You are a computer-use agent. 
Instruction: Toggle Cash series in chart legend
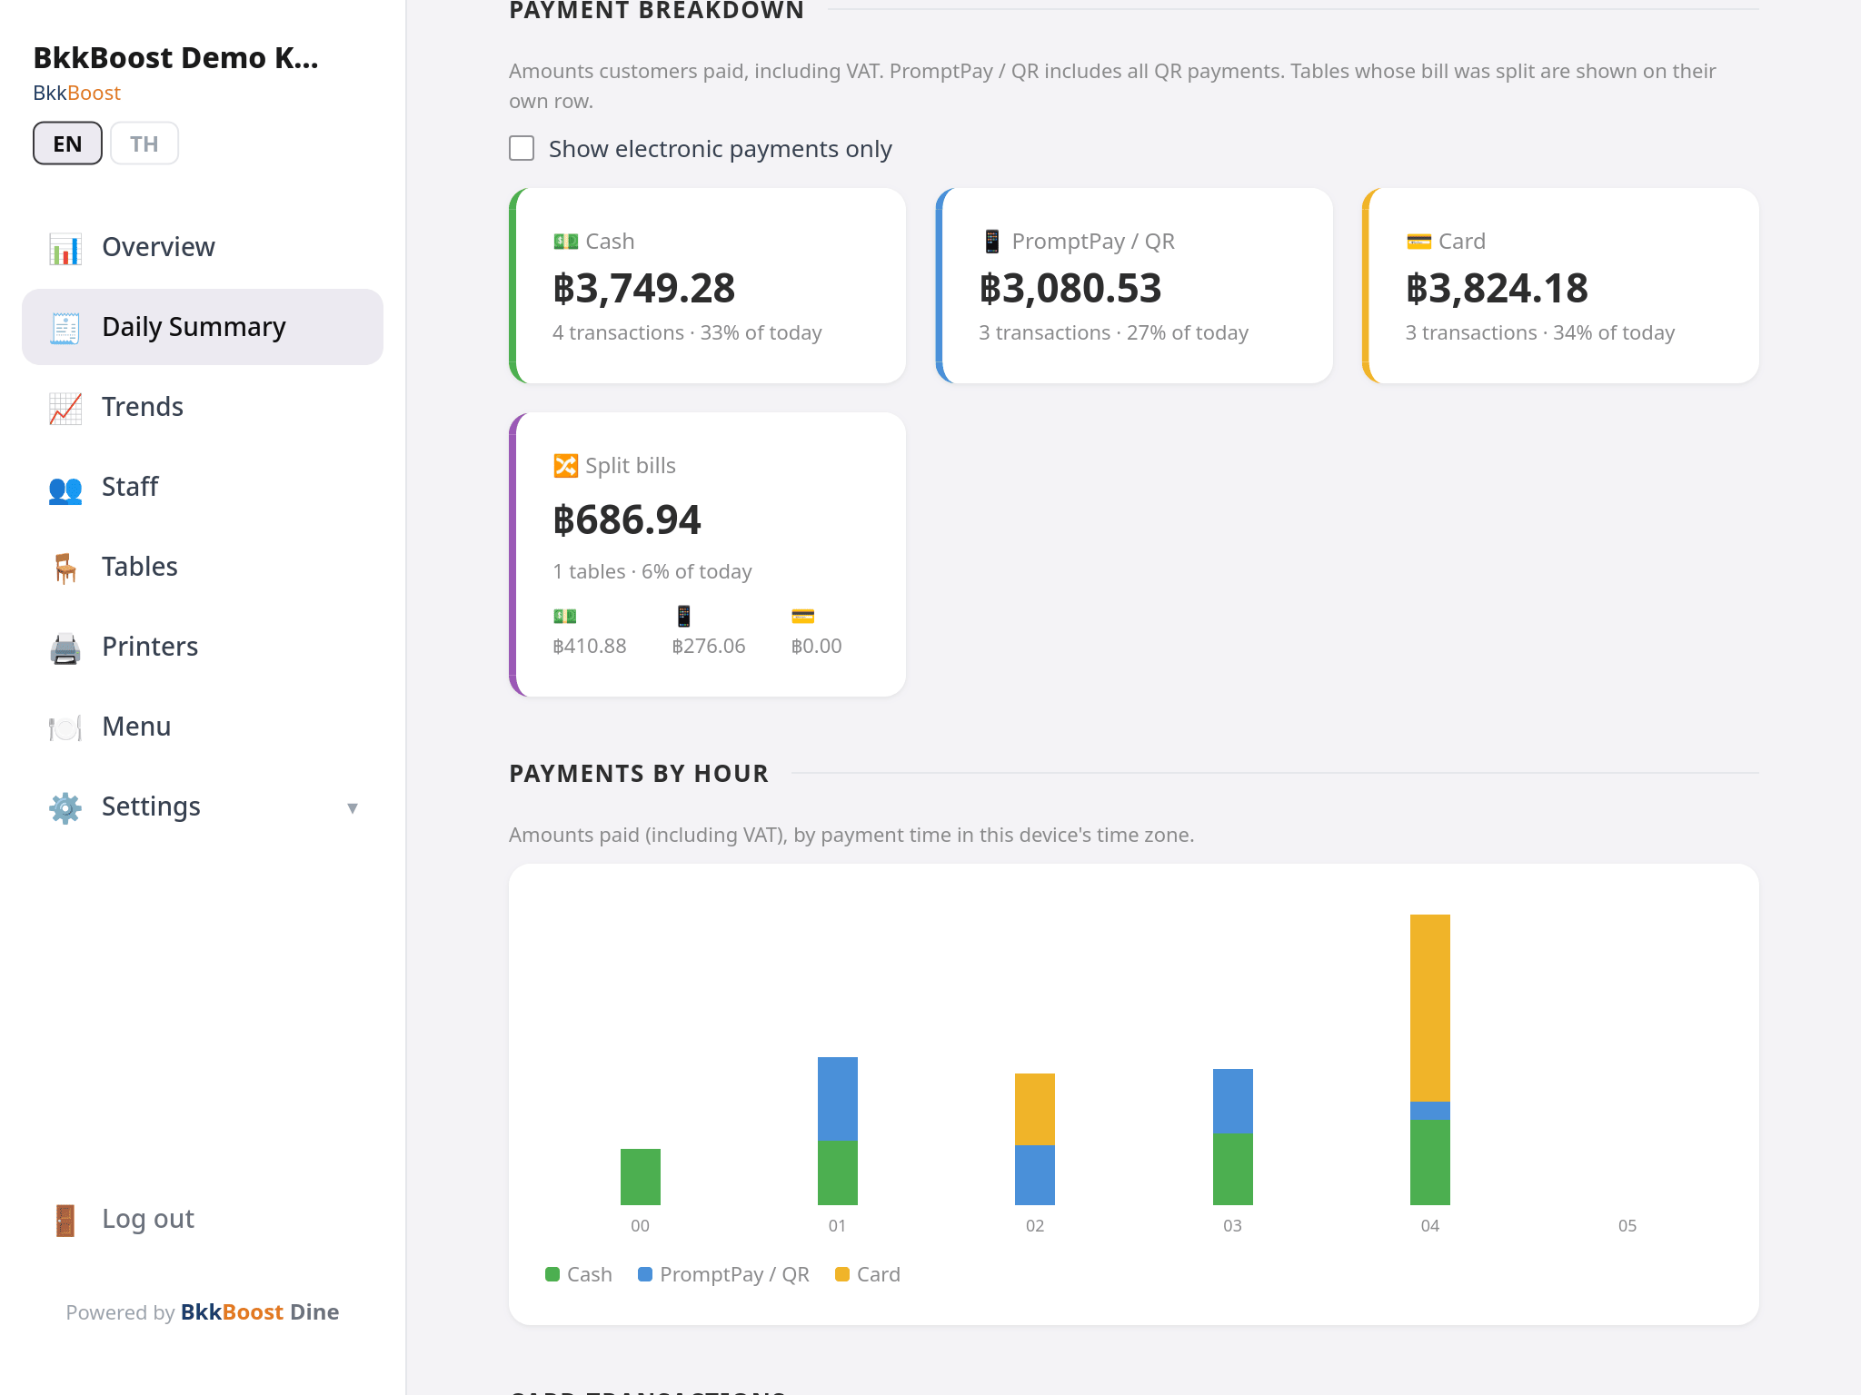[579, 1274]
